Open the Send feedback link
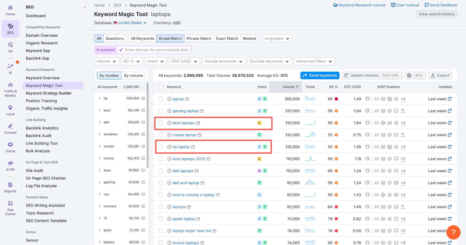Viewport: 466px width, 245px height. [x=441, y=5]
